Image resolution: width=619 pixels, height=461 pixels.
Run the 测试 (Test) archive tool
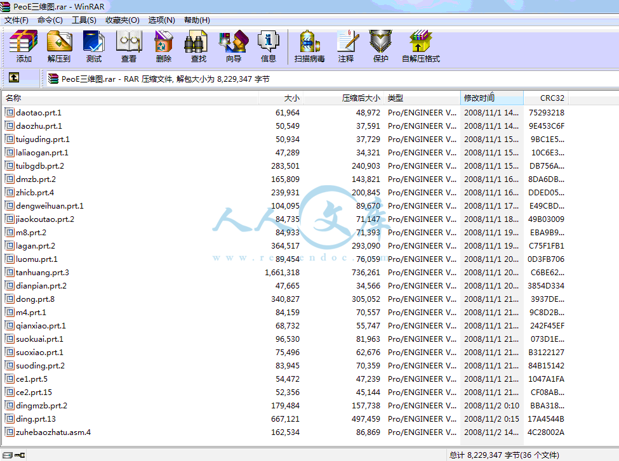pyautogui.click(x=93, y=46)
